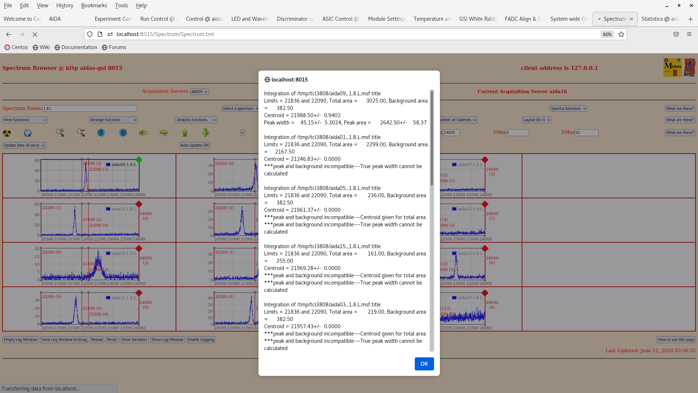Open the Update Rate dropdown

click(24, 145)
